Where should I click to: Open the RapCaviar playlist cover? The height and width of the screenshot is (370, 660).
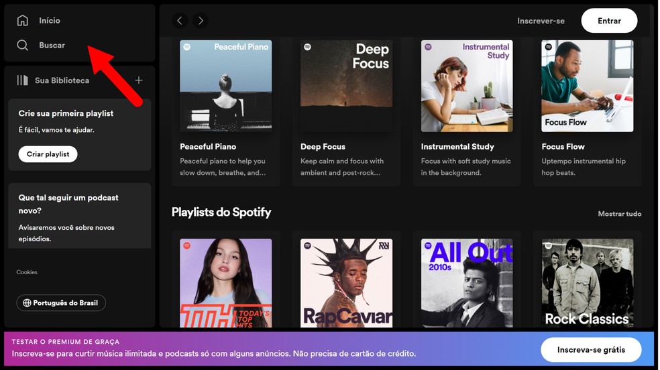point(346,283)
